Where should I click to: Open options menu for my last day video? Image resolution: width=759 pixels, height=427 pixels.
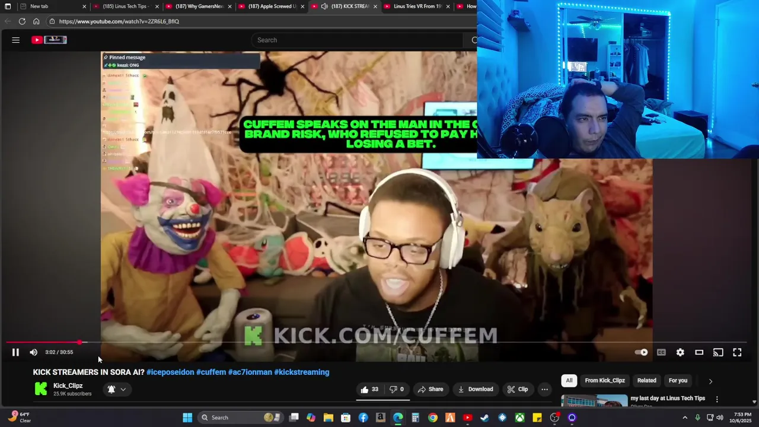[x=717, y=399]
